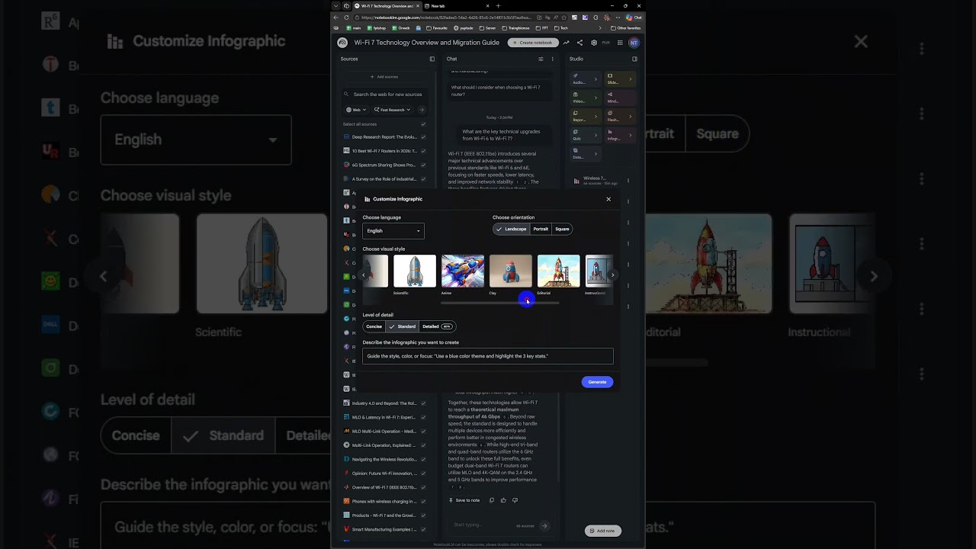Open the Flashcards studio tile
976x549 pixels.
click(620, 117)
